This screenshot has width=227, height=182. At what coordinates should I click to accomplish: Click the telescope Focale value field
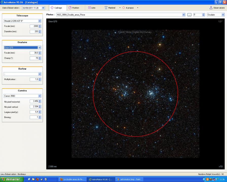click(x=34, y=26)
